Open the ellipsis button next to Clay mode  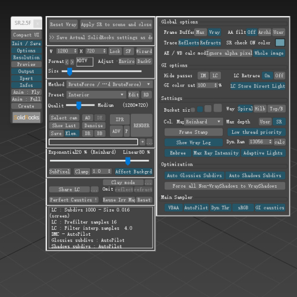click(x=148, y=182)
